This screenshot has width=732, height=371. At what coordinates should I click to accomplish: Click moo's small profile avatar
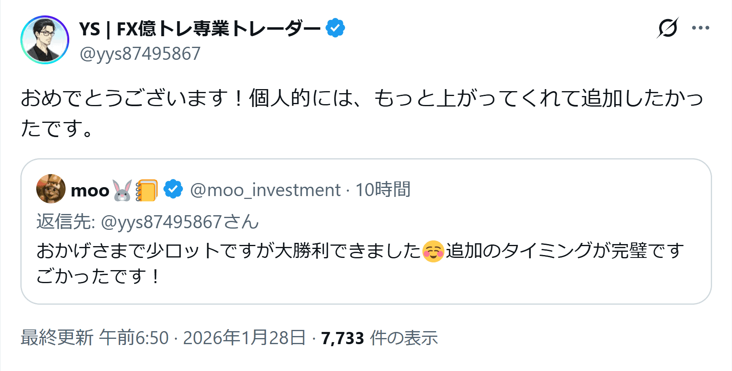click(51, 189)
